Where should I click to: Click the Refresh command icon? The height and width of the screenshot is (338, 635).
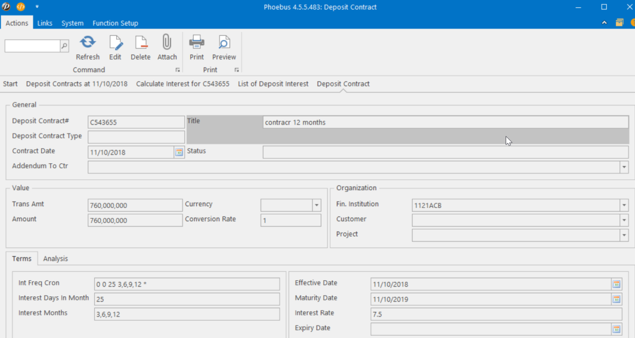(88, 42)
